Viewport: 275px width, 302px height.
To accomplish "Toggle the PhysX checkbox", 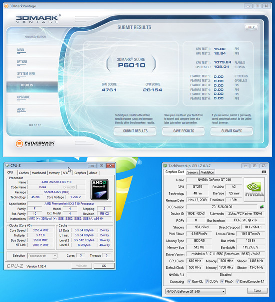I will (x=222, y=282).
